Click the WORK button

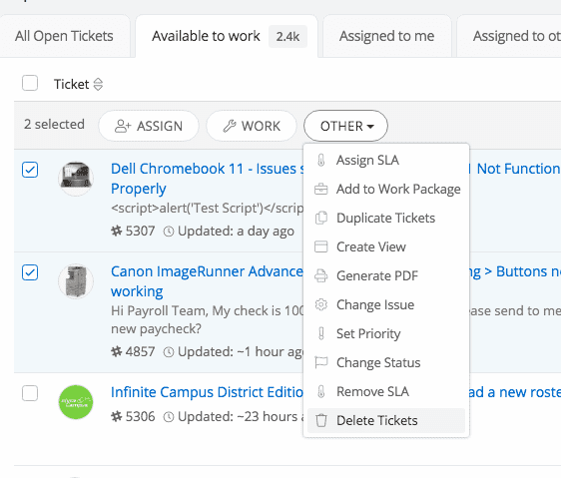(x=252, y=126)
